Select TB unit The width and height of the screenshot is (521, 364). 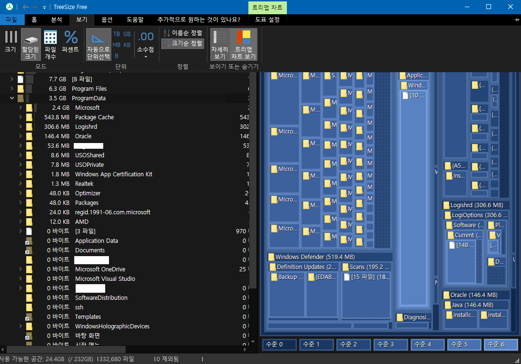[x=116, y=34]
